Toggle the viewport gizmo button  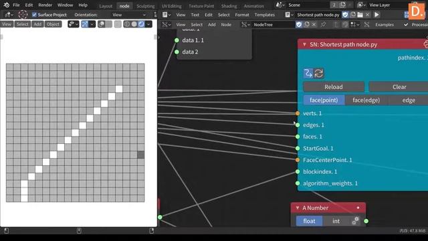pos(85,24)
